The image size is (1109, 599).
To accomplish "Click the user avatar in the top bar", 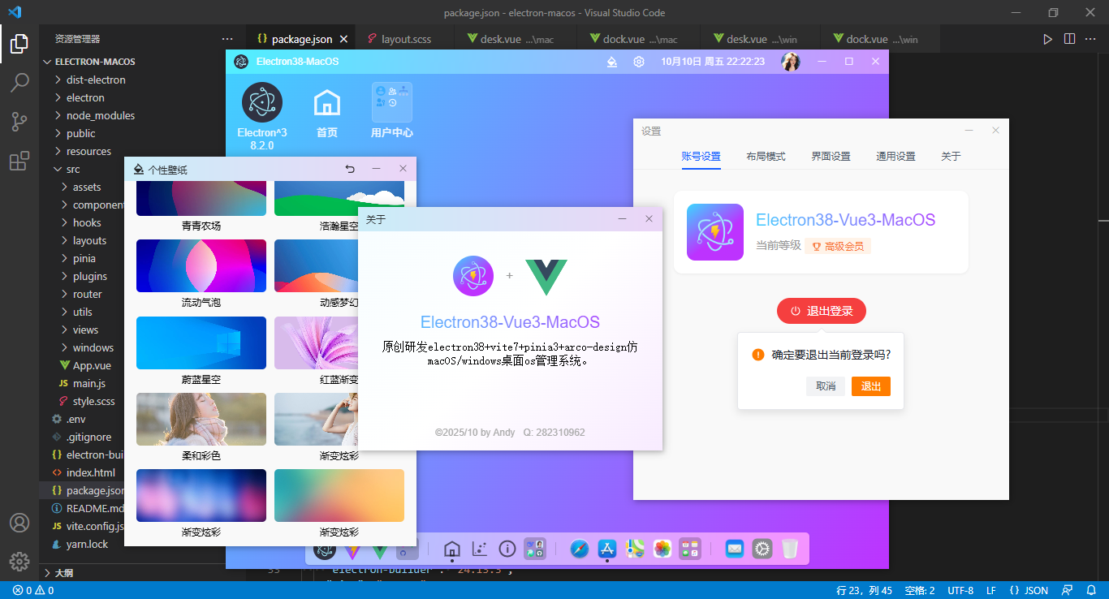I will [790, 61].
